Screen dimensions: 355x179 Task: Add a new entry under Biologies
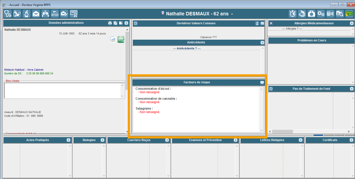[x=102, y=140]
